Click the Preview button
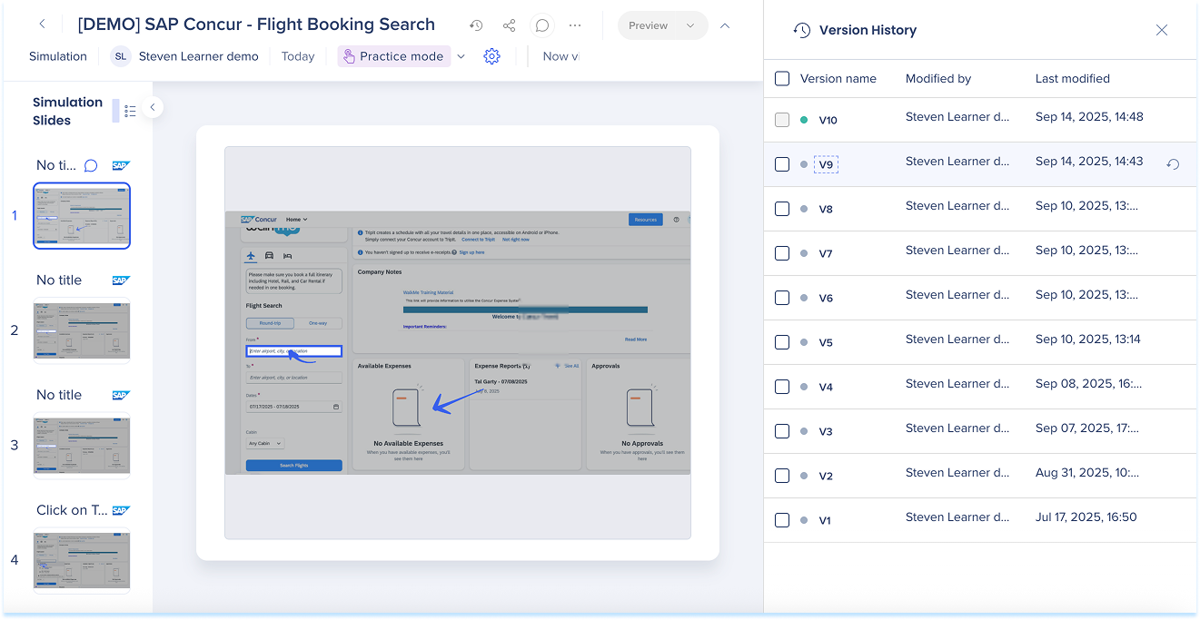The height and width of the screenshot is (620, 1200). (x=649, y=25)
